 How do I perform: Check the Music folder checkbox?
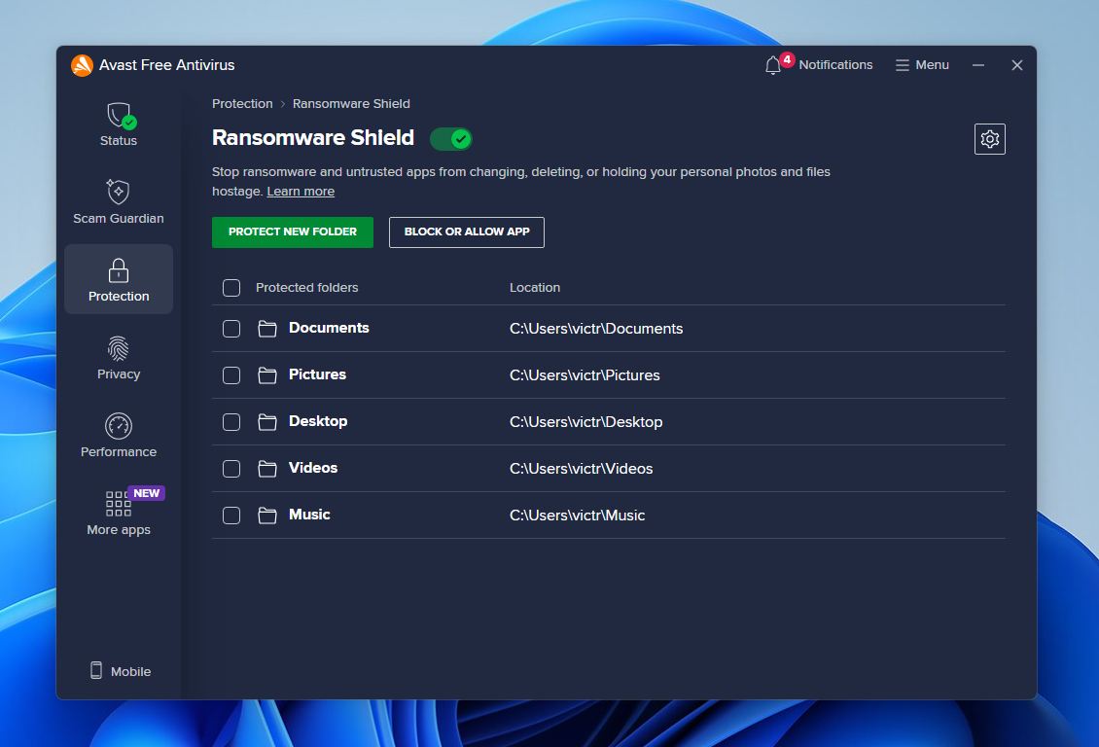tap(231, 516)
